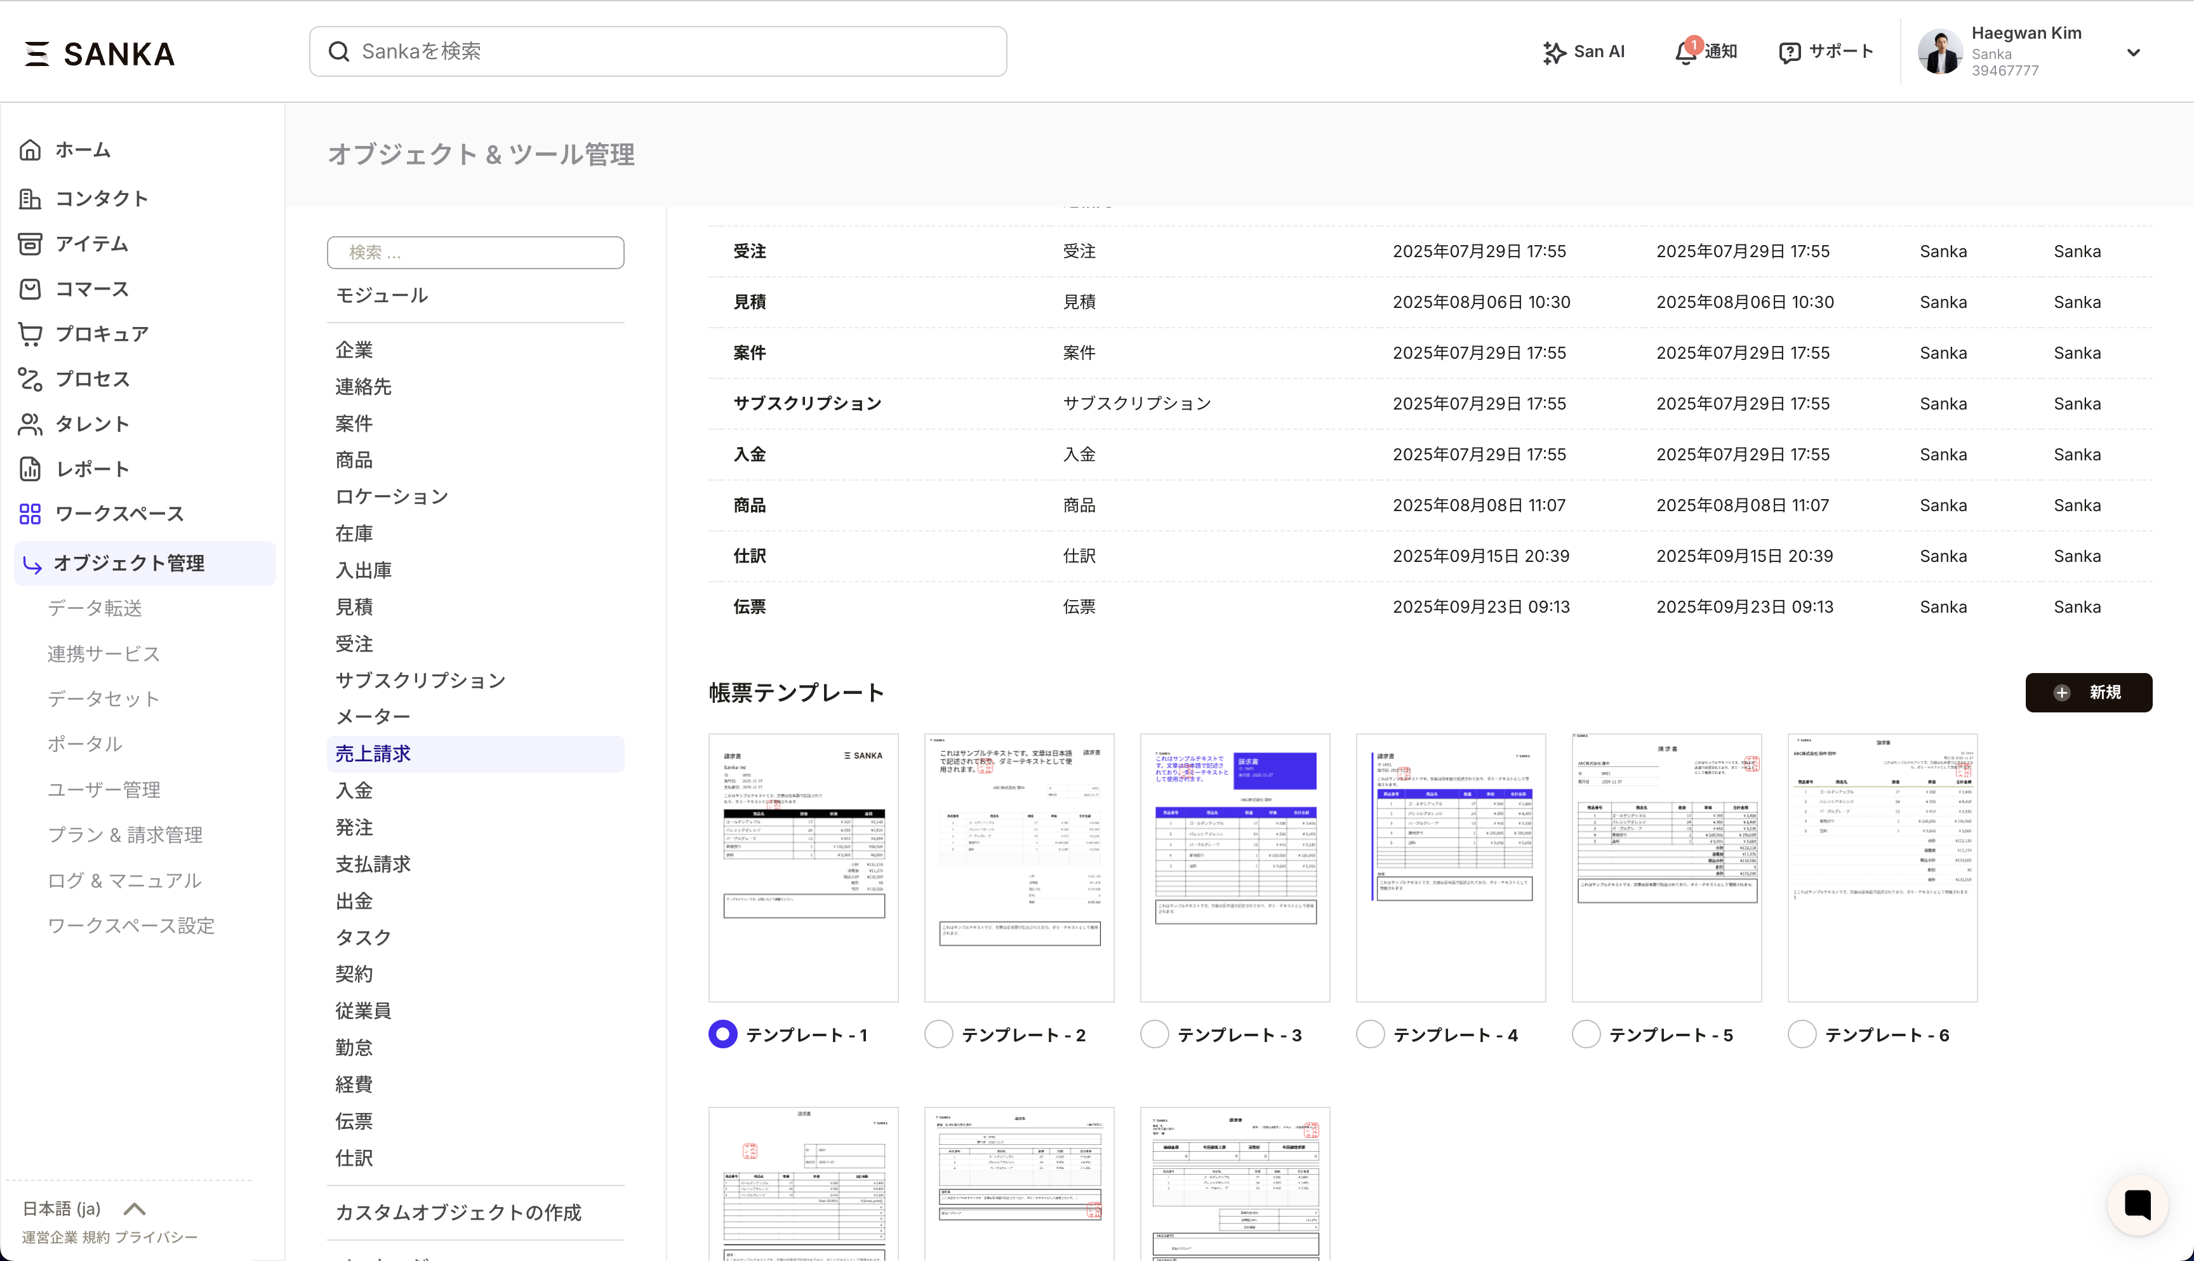The image size is (2194, 1261).
Task: Click the support question mark icon
Action: point(1789,53)
